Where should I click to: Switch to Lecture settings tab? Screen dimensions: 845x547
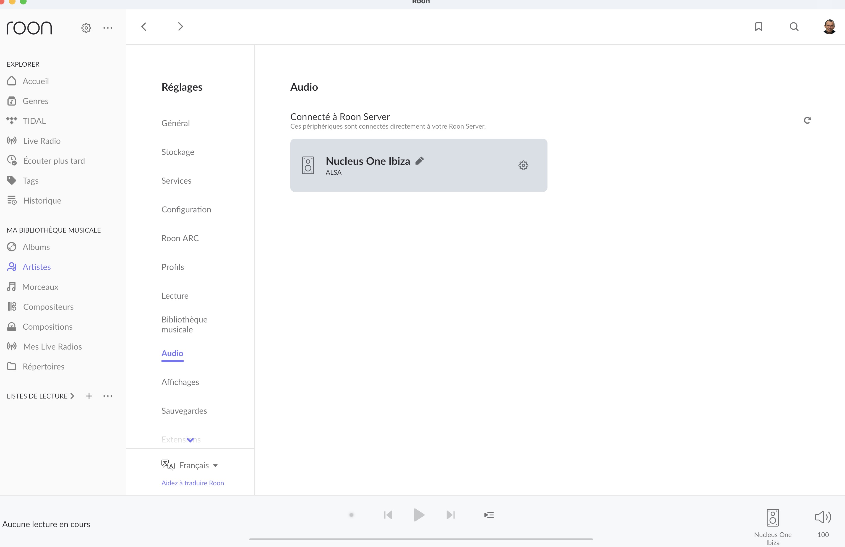tap(175, 296)
